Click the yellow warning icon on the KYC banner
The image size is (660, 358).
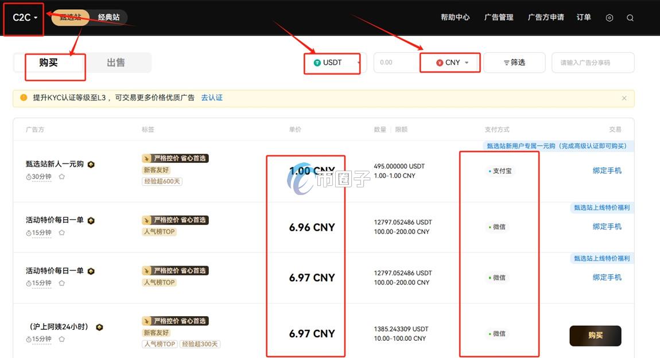(24, 98)
